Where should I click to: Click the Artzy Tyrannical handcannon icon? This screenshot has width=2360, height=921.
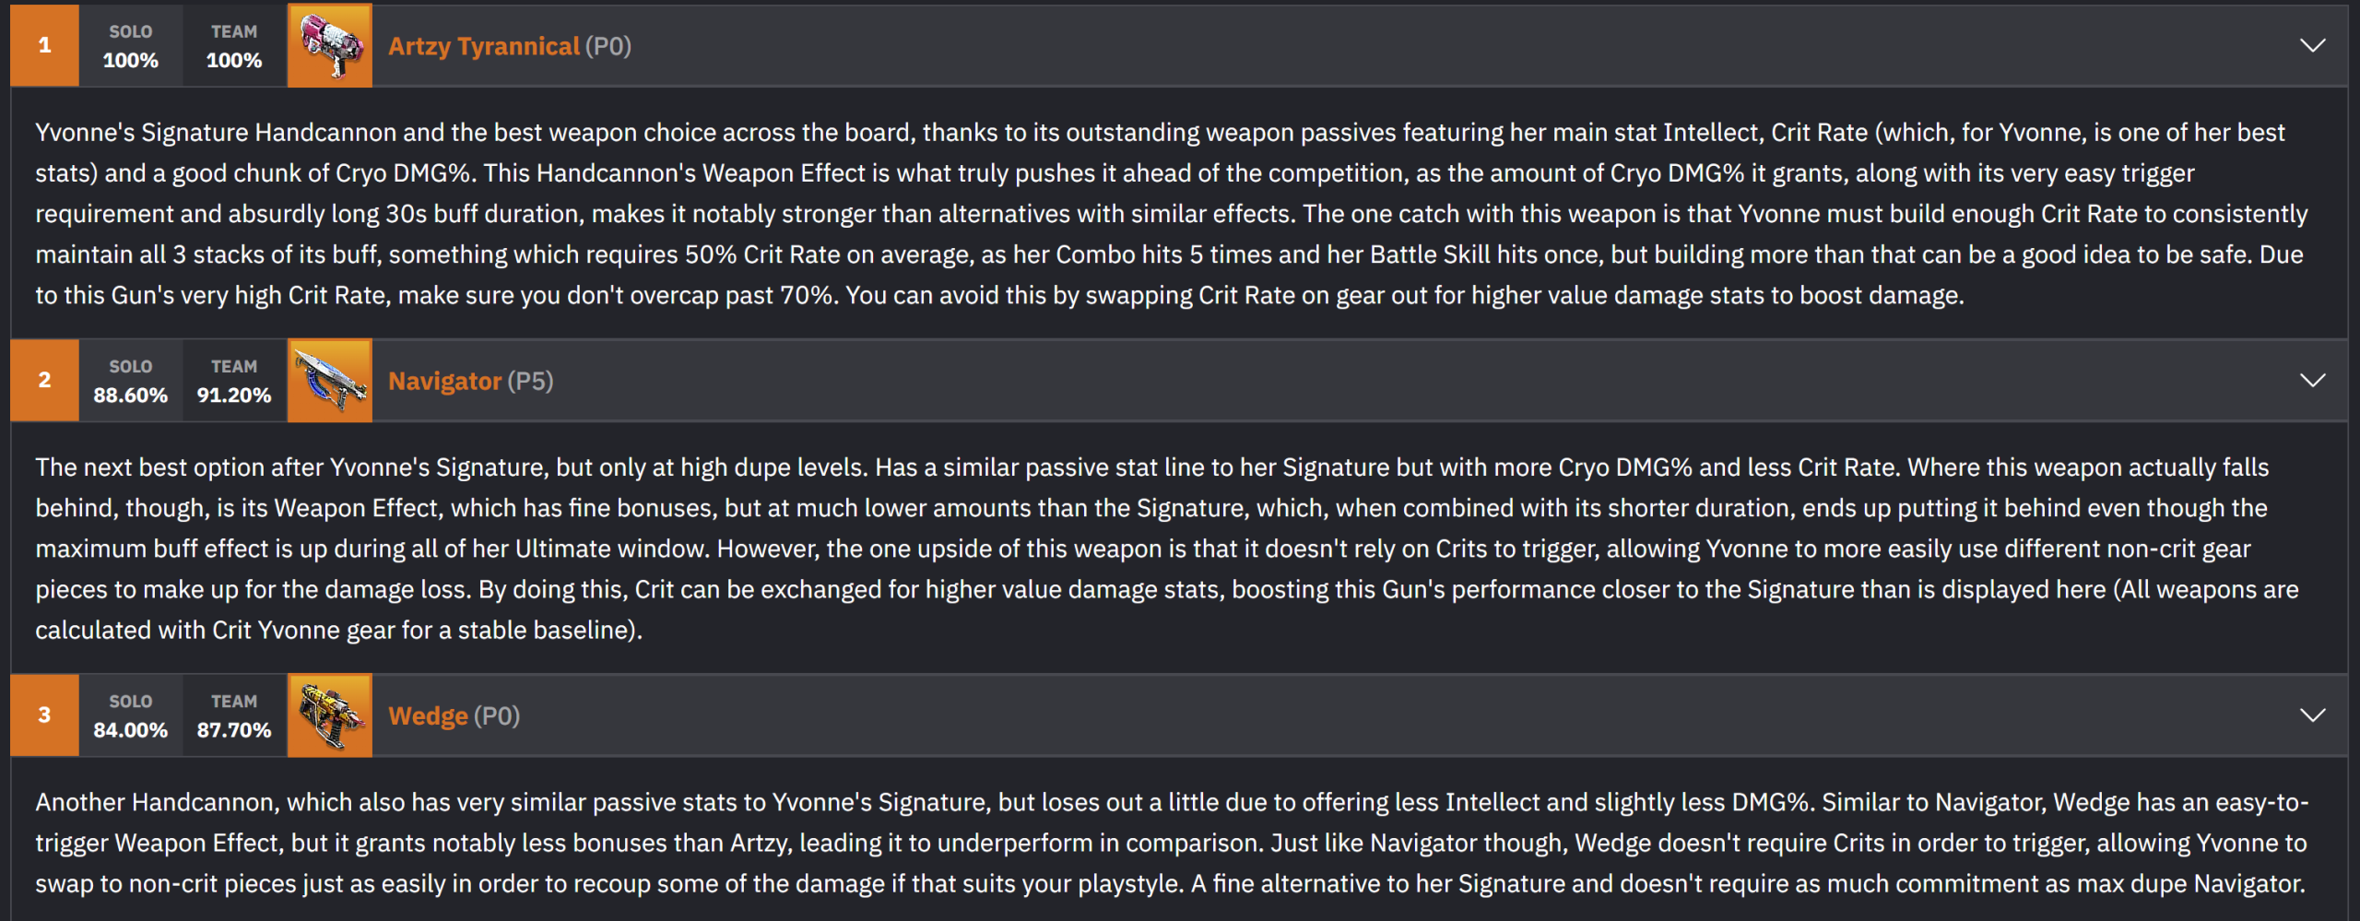click(x=329, y=46)
